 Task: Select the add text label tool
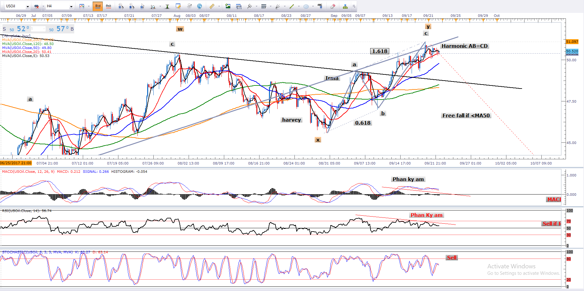click(320, 6)
